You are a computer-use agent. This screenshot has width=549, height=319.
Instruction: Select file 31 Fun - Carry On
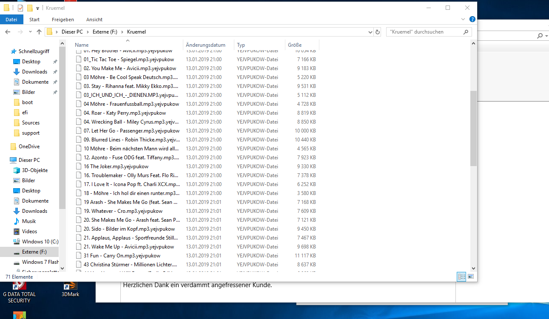coord(122,256)
